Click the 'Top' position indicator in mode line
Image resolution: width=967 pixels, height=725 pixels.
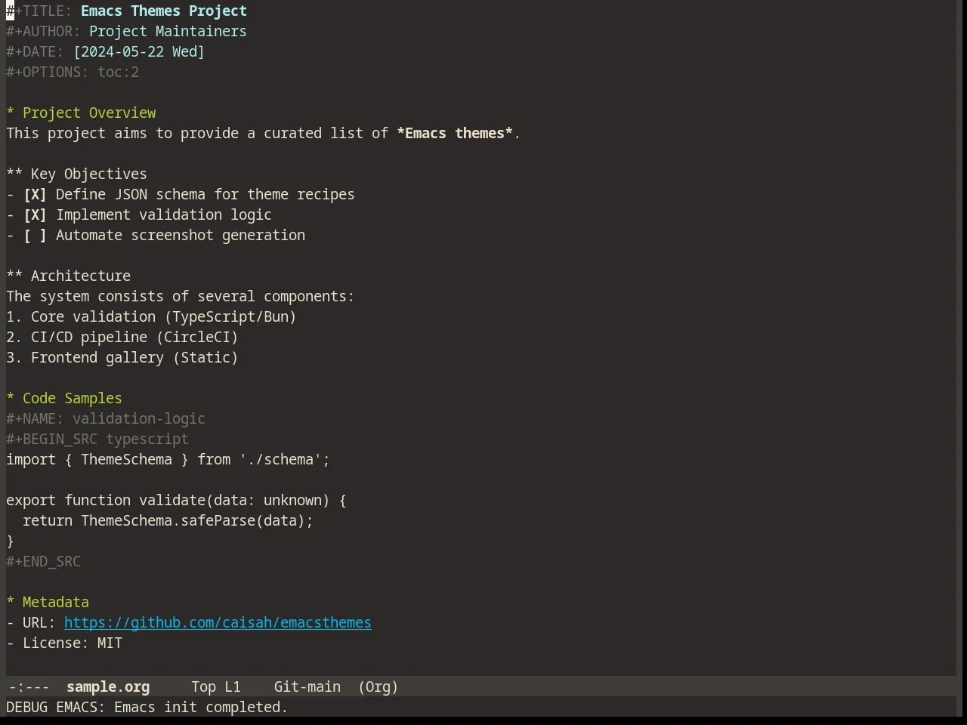(203, 686)
